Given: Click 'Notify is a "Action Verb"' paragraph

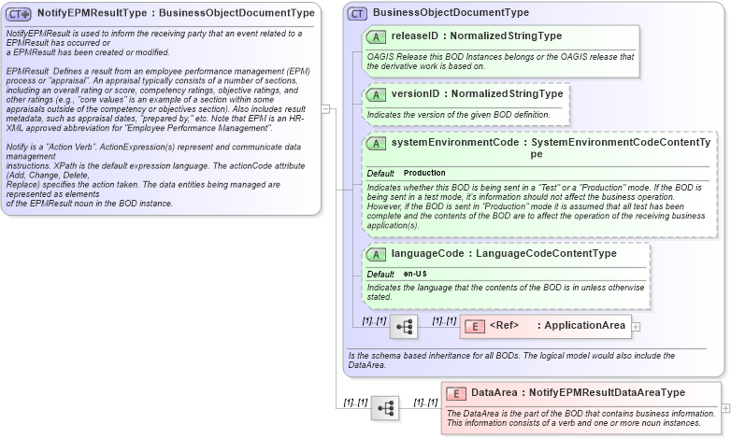Looking at the screenshot, I should pos(155,176).
